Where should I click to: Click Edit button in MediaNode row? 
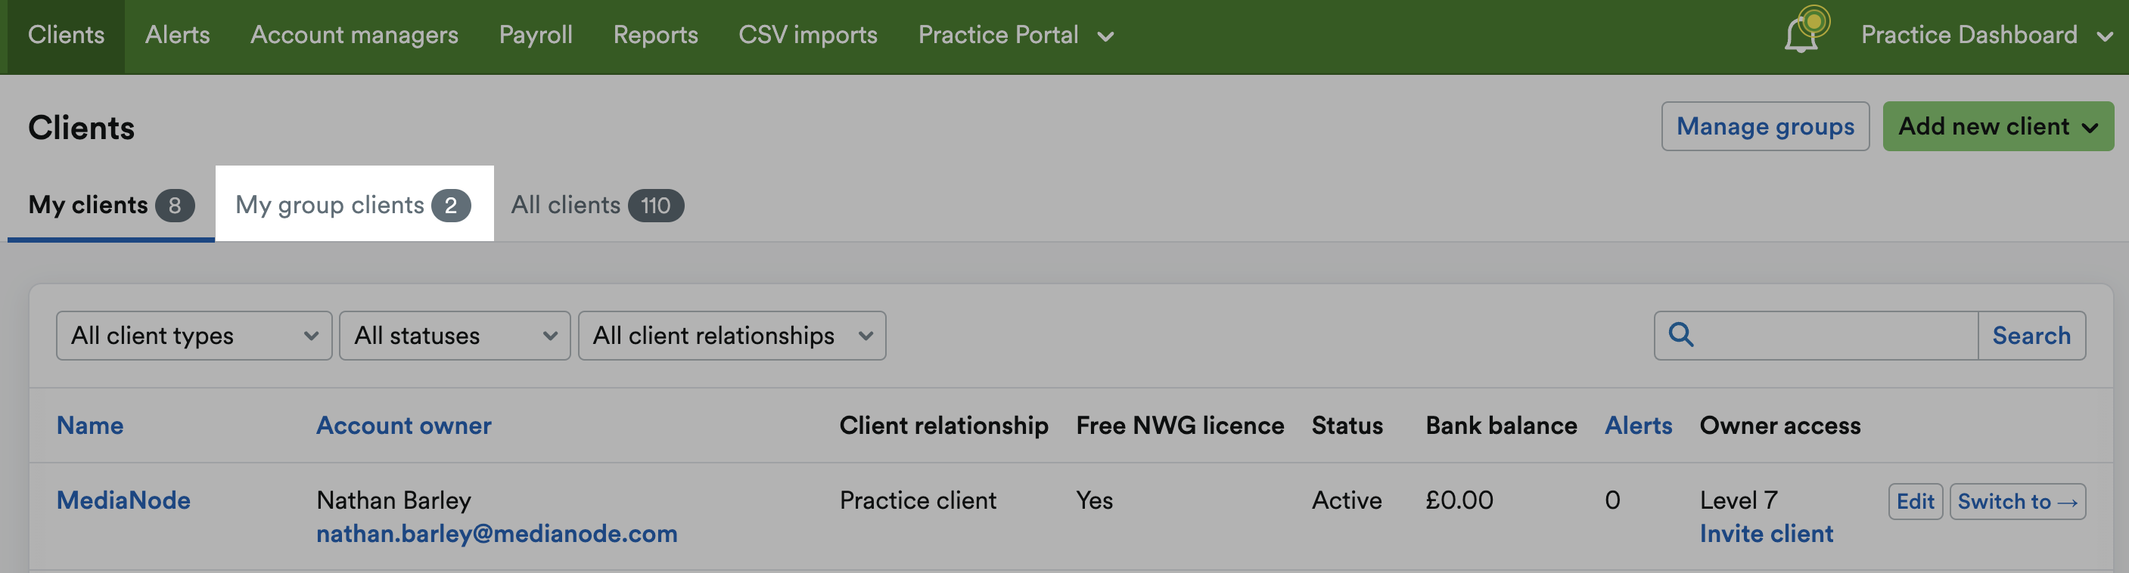(x=1915, y=501)
